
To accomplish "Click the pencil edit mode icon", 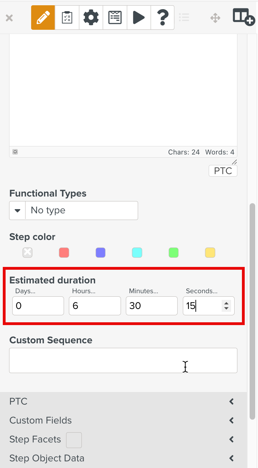I will coord(43,18).
